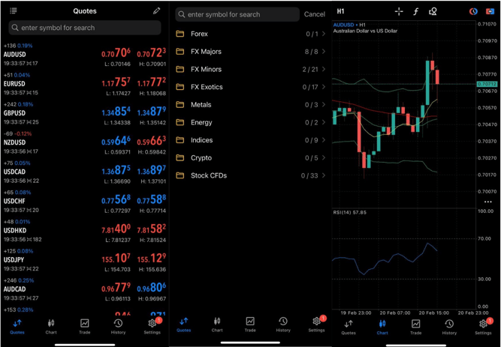Select the EURUSD quote row
Screen dimensions: 501x347
click(84, 83)
